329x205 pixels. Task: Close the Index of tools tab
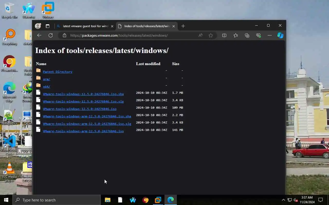tap(173, 26)
